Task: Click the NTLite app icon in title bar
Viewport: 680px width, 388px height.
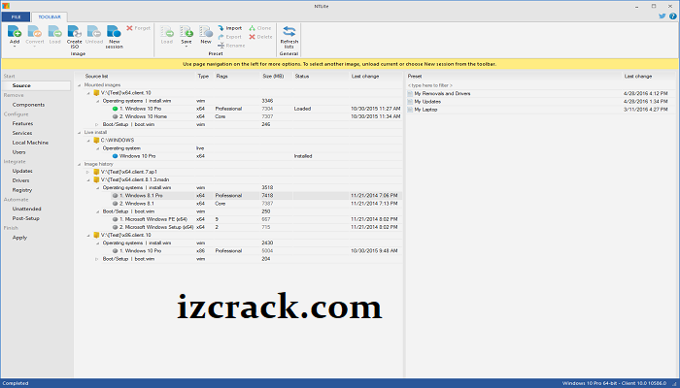Action: pos(6,6)
